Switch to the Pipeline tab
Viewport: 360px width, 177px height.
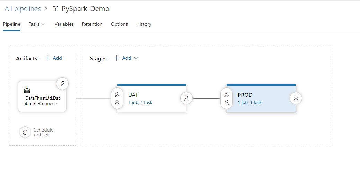click(11, 24)
